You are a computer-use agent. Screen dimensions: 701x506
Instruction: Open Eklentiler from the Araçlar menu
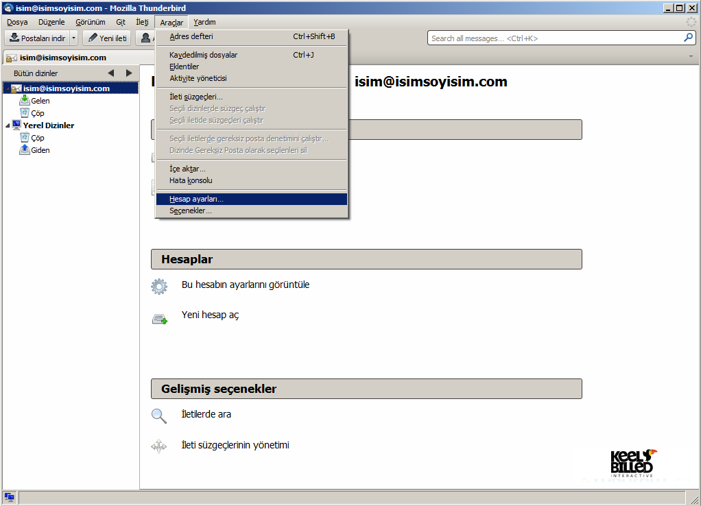252,67
